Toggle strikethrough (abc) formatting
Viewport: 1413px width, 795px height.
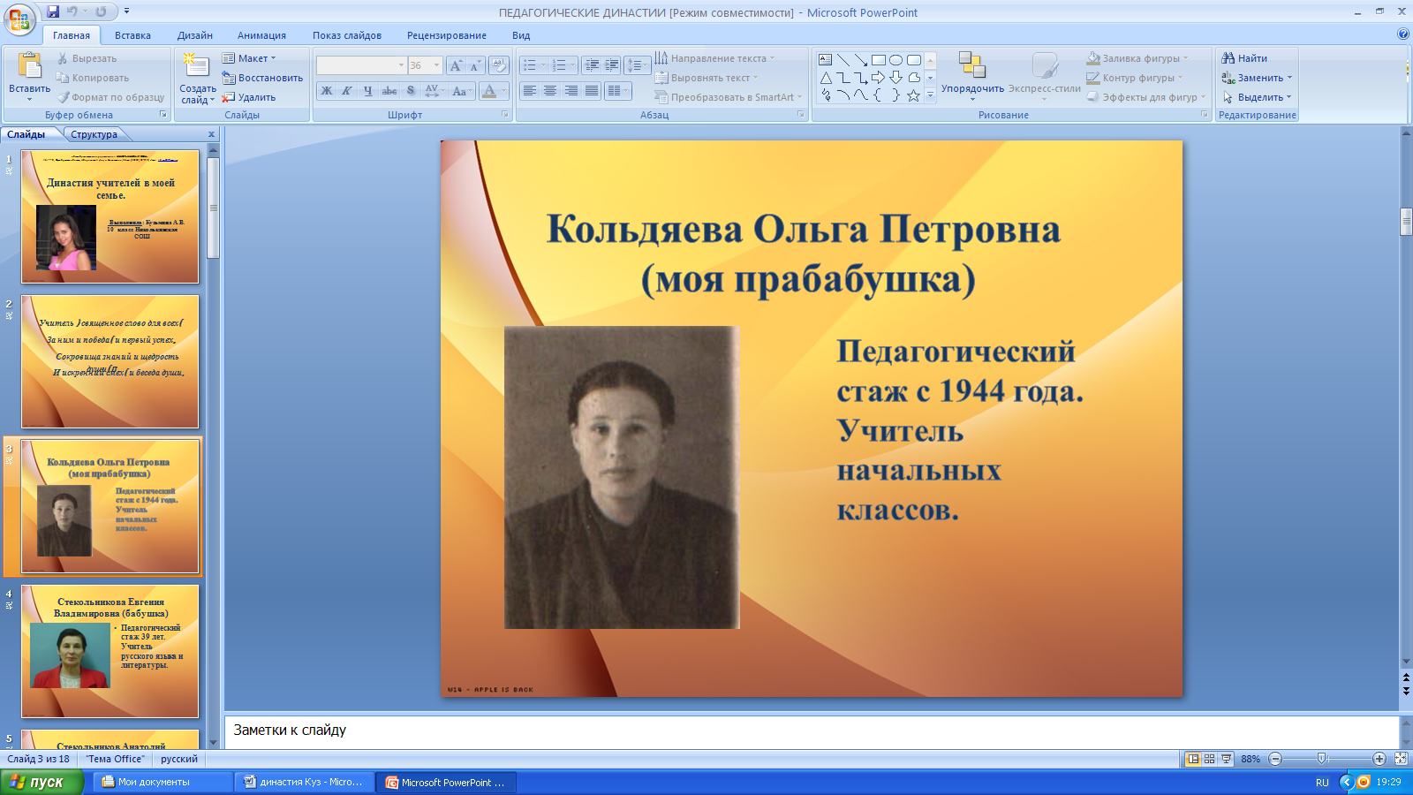click(389, 91)
